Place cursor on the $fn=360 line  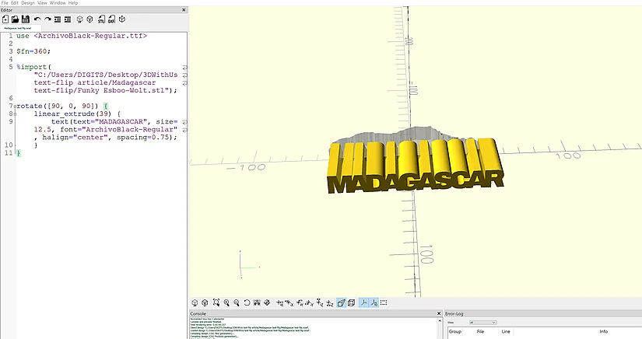(33, 51)
